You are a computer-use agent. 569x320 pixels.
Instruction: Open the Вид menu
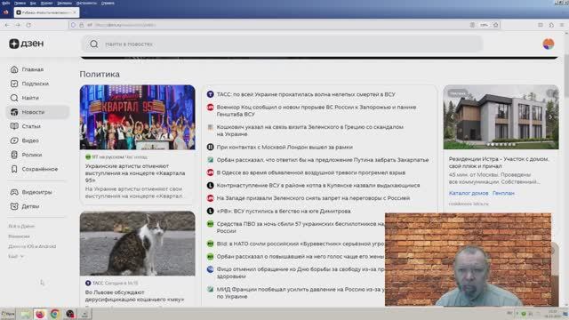click(x=33, y=3)
